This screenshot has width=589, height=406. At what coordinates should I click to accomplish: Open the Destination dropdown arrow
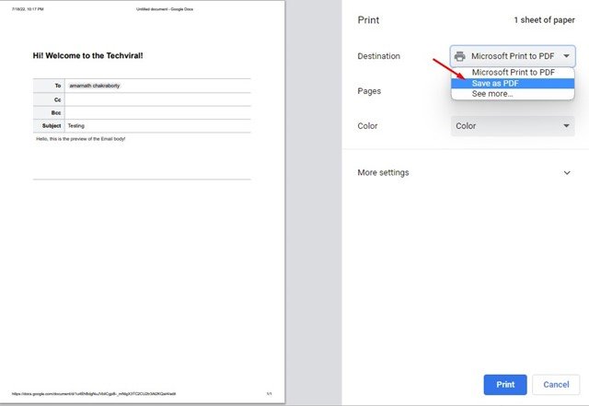pyautogui.click(x=566, y=56)
